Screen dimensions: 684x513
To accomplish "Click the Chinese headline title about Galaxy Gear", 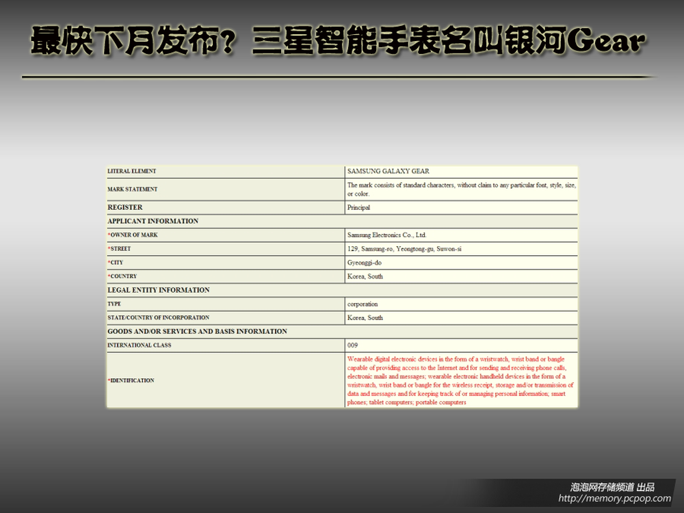I will tap(338, 42).
